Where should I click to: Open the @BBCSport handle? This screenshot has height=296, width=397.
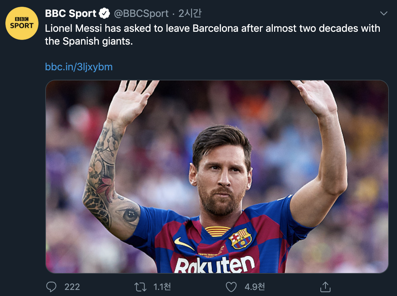coord(141,14)
